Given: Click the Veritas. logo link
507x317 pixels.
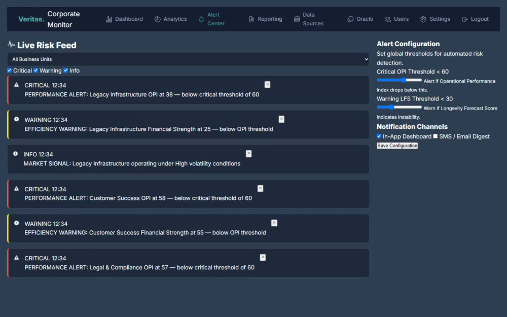Looking at the screenshot, I should (x=31, y=19).
